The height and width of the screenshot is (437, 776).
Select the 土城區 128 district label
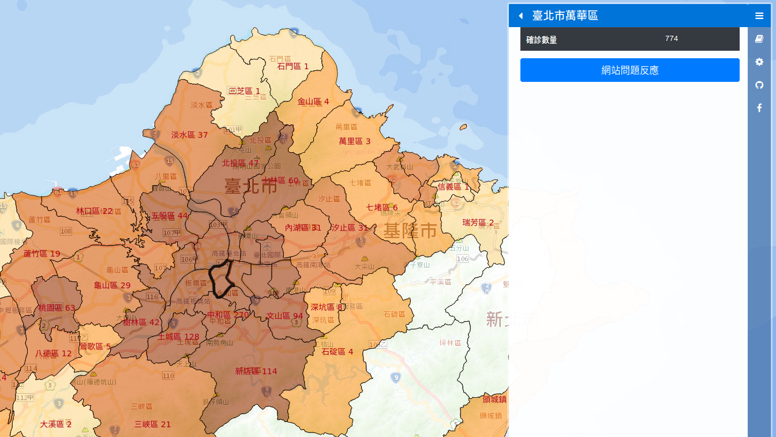point(178,337)
